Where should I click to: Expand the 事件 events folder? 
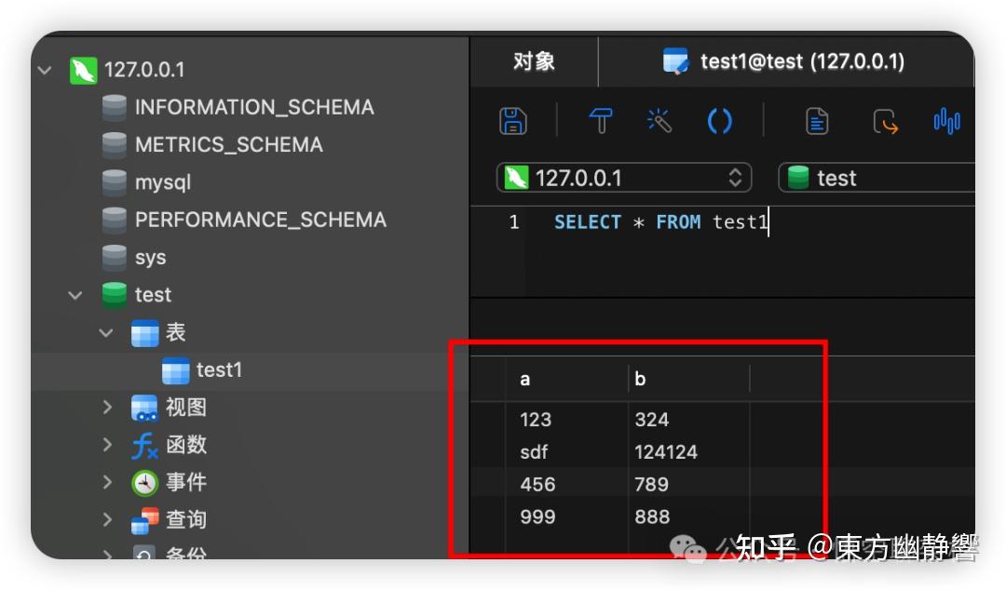pyautogui.click(x=107, y=482)
